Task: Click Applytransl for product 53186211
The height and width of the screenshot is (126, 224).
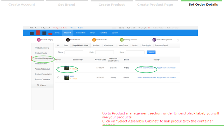Action: tap(161, 68)
